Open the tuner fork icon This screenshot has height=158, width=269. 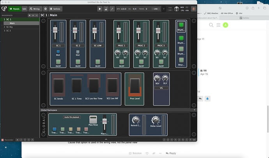(112, 9)
